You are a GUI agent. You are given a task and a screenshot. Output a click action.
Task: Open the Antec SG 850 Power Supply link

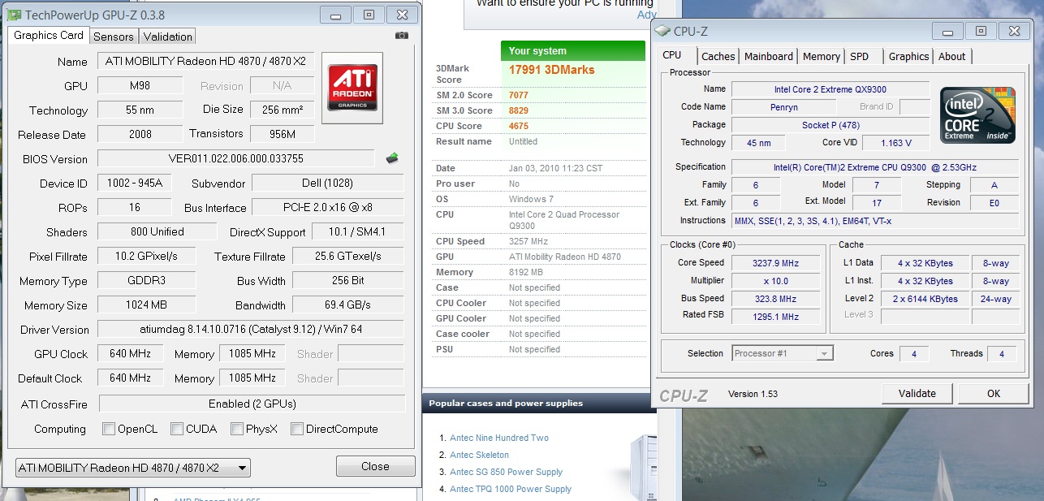click(x=506, y=472)
